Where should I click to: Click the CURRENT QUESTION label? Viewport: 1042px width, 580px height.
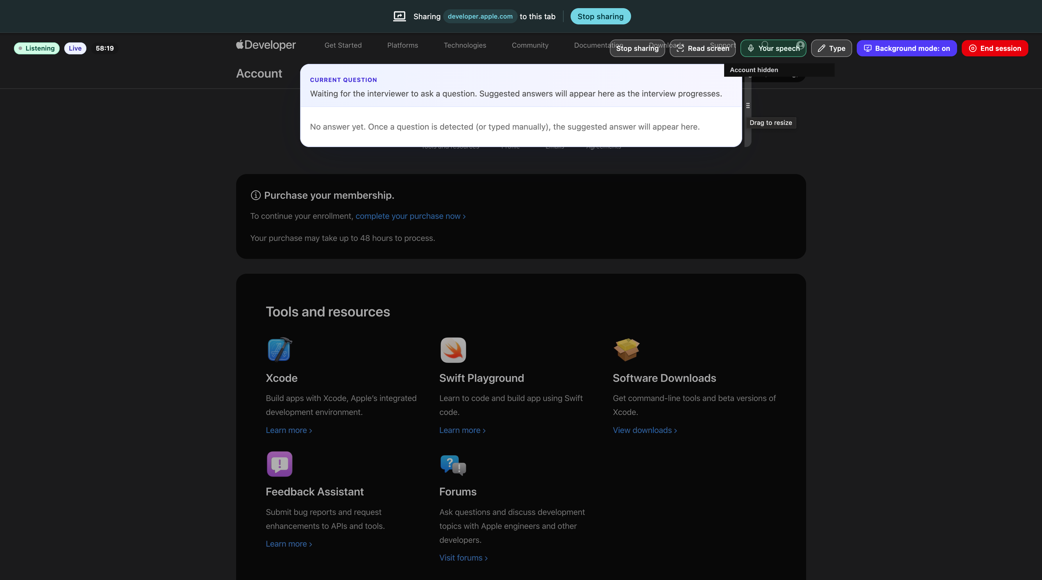343,80
